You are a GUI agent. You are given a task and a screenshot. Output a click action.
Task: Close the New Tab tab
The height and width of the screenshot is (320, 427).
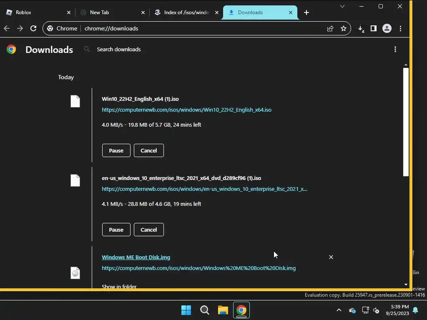tap(143, 12)
